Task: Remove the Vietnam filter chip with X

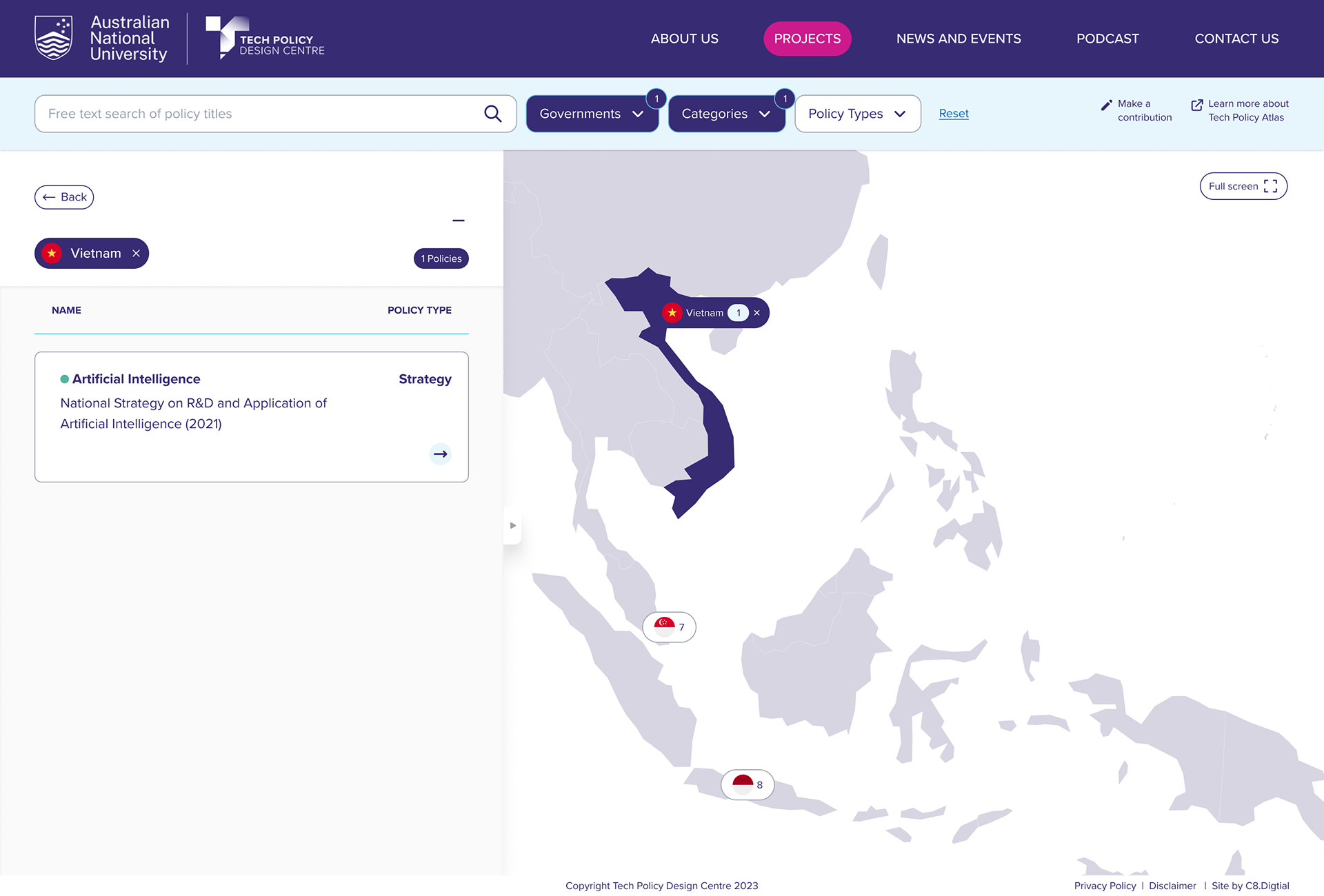Action: pyautogui.click(x=136, y=254)
